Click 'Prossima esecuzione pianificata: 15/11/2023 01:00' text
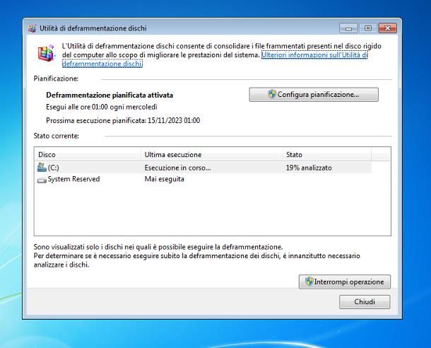This screenshot has width=431, height=348. (x=123, y=120)
